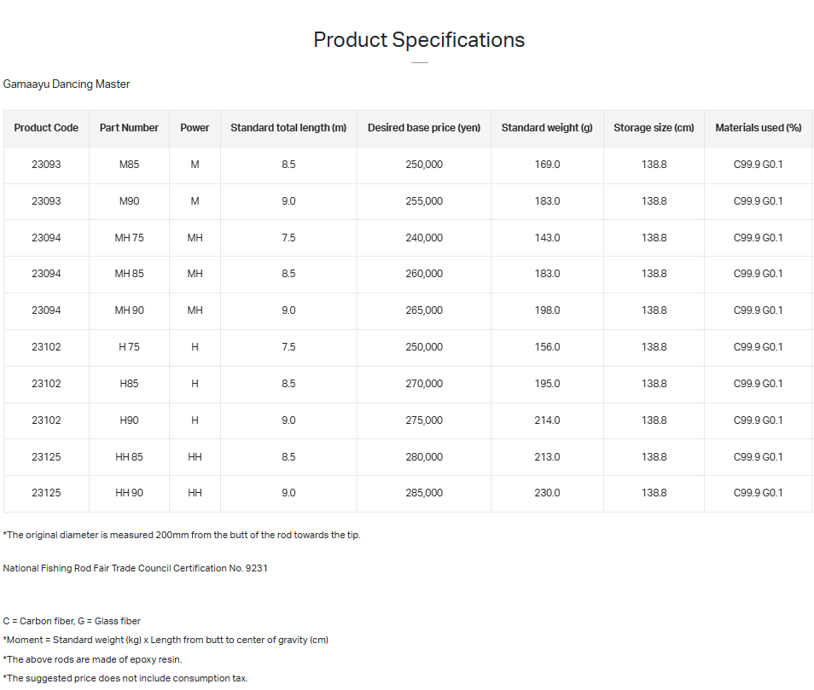Image resolution: width=814 pixels, height=690 pixels.
Task: Select the MH 75 part number cell
Action: pyautogui.click(x=129, y=238)
